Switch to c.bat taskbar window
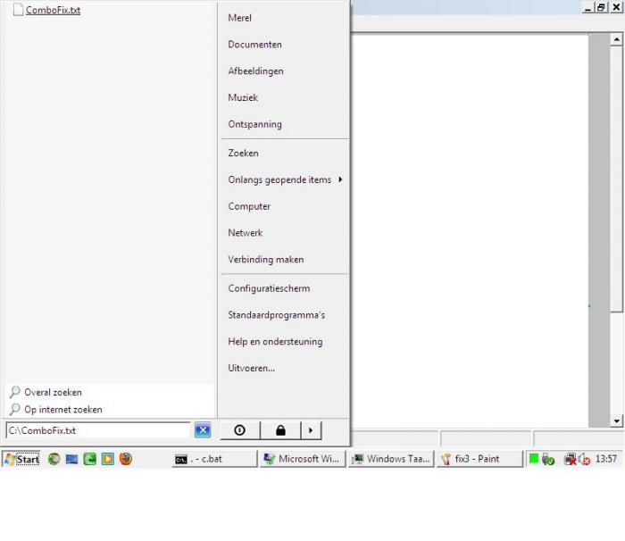Screen dimensions: 625x541 click(215, 459)
